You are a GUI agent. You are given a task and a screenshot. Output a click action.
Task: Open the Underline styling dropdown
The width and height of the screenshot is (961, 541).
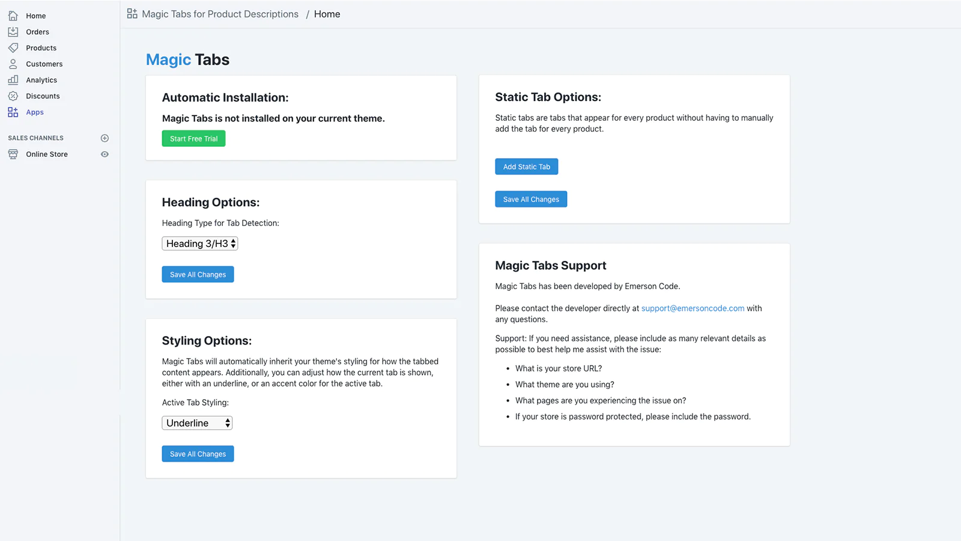pos(197,423)
